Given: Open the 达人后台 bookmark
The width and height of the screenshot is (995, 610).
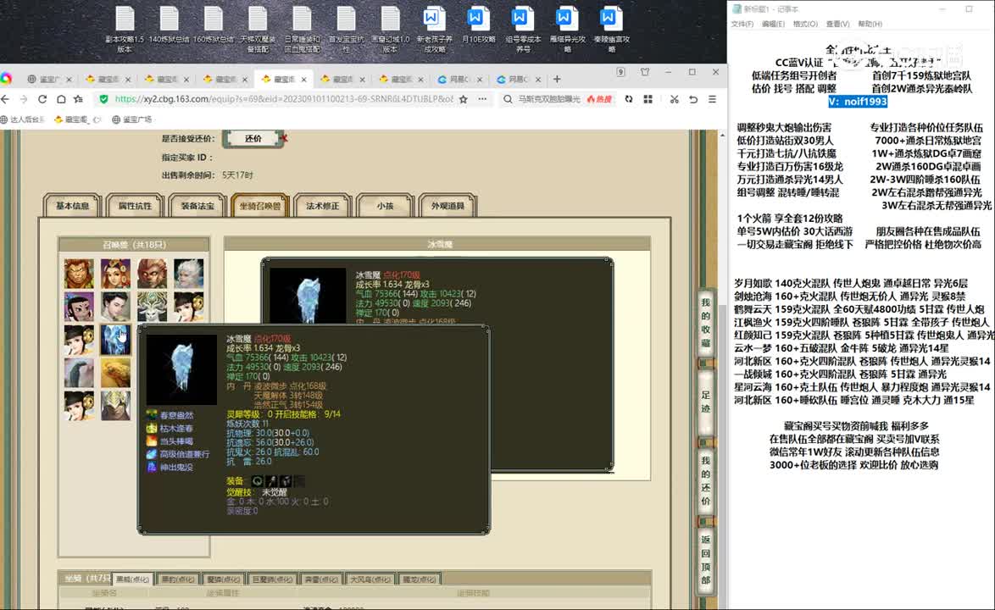Looking at the screenshot, I should pyautogui.click(x=22, y=119).
